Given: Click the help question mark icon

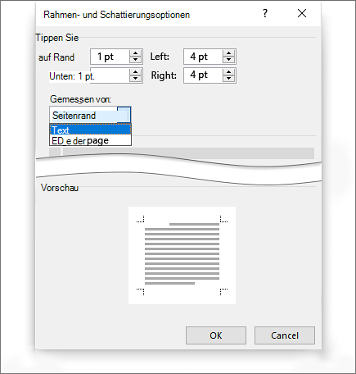Looking at the screenshot, I should point(265,13).
